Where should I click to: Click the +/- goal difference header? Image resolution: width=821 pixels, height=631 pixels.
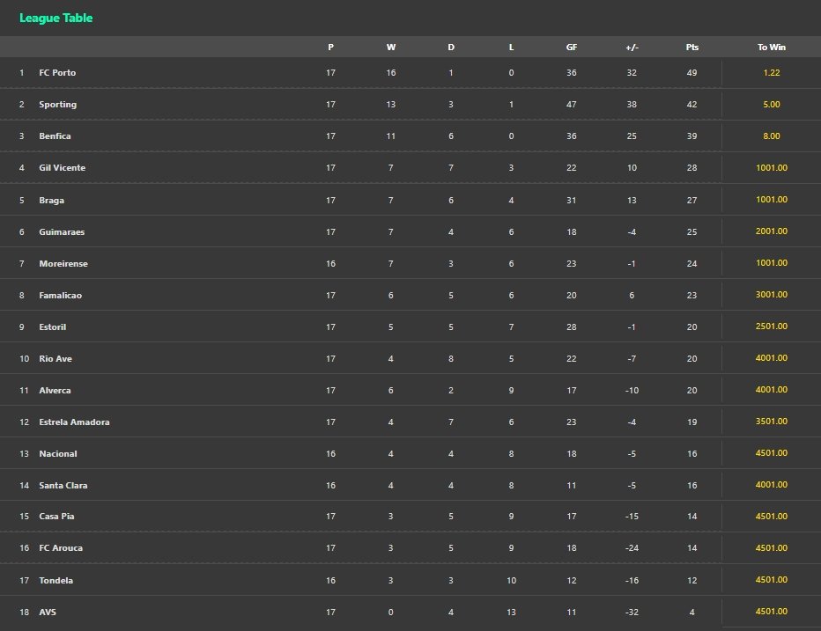632,48
